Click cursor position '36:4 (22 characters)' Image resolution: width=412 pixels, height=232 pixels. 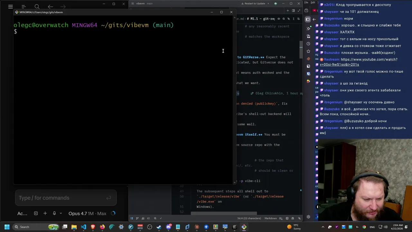point(249,218)
